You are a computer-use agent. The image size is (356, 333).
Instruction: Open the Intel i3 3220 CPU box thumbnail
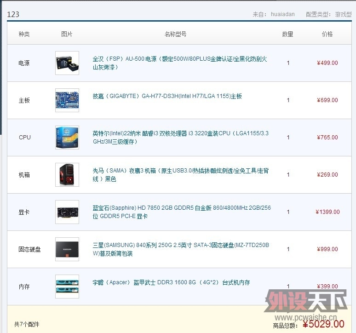67,138
